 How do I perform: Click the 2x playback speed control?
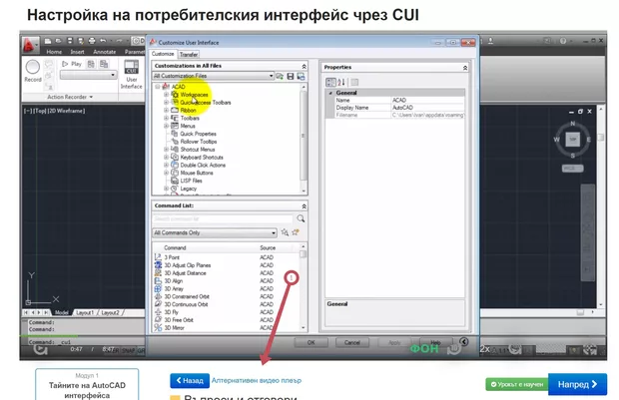click(485, 349)
